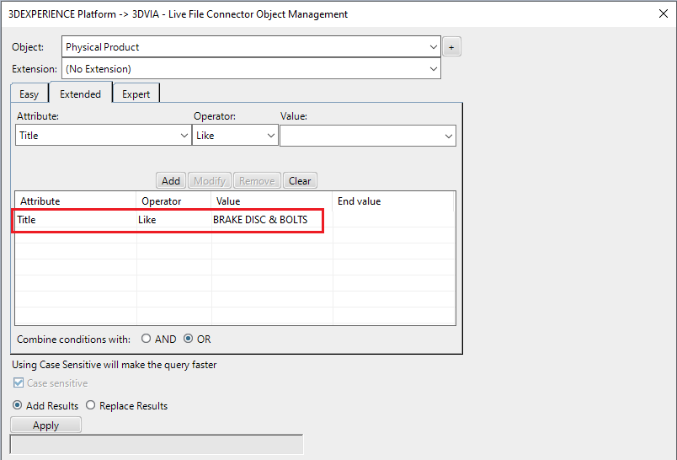677x460 pixels.
Task: Click the Attribute column header
Action: [x=76, y=201]
